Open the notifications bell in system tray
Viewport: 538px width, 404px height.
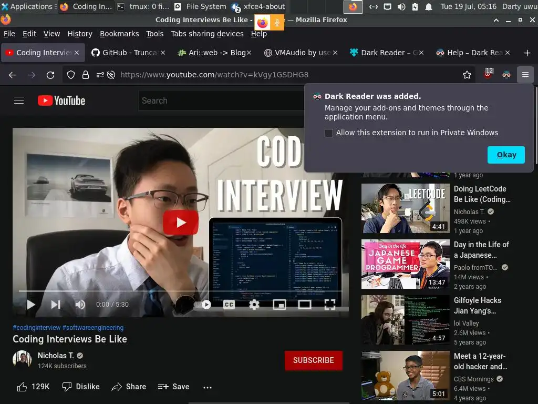pos(429,6)
